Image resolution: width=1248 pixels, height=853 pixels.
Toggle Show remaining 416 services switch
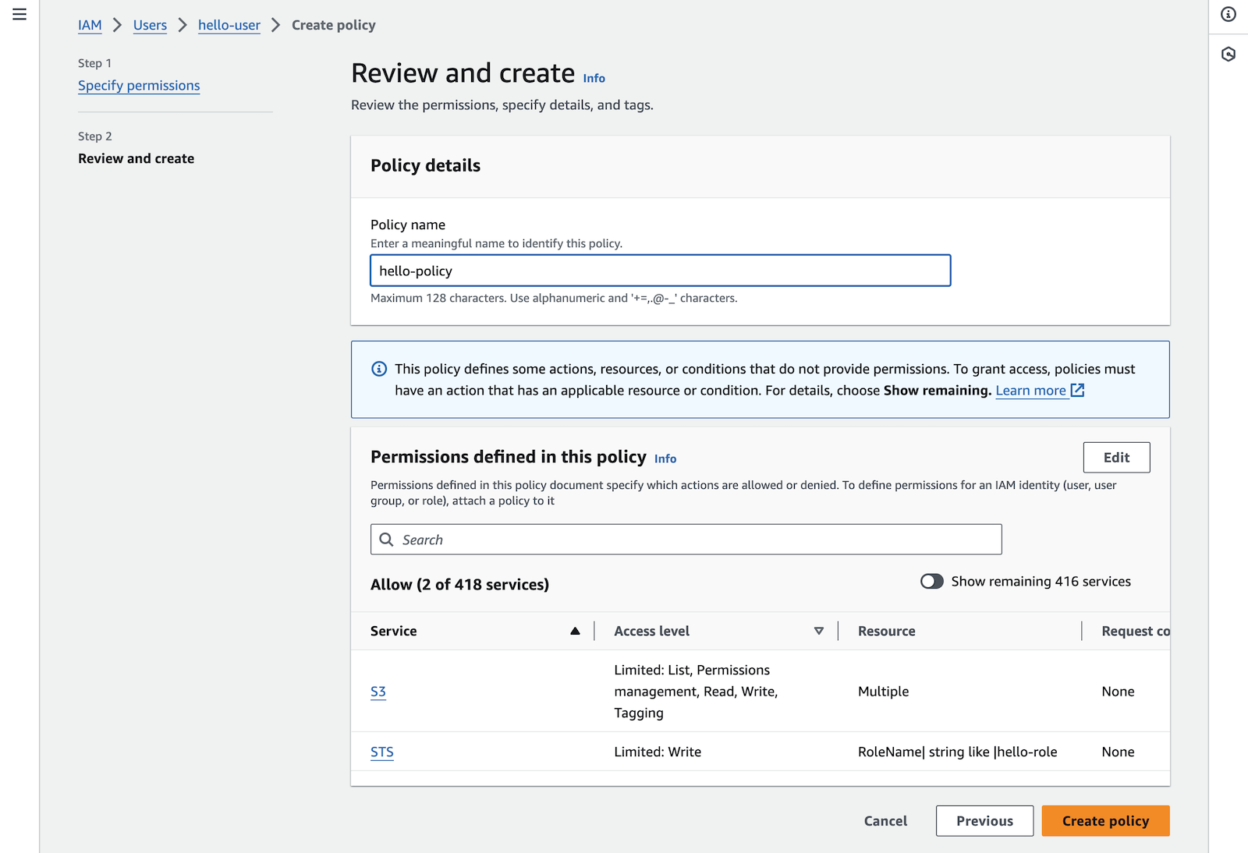(931, 582)
